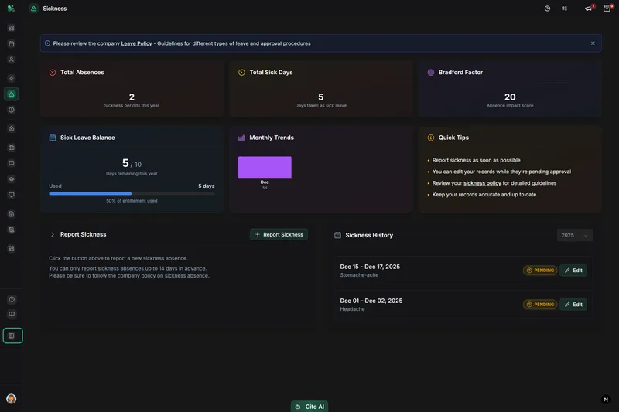Click the round N badge at bottom right
619x412 pixels.
point(606,400)
